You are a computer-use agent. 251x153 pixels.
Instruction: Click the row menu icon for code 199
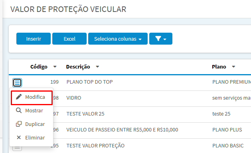click(x=17, y=82)
